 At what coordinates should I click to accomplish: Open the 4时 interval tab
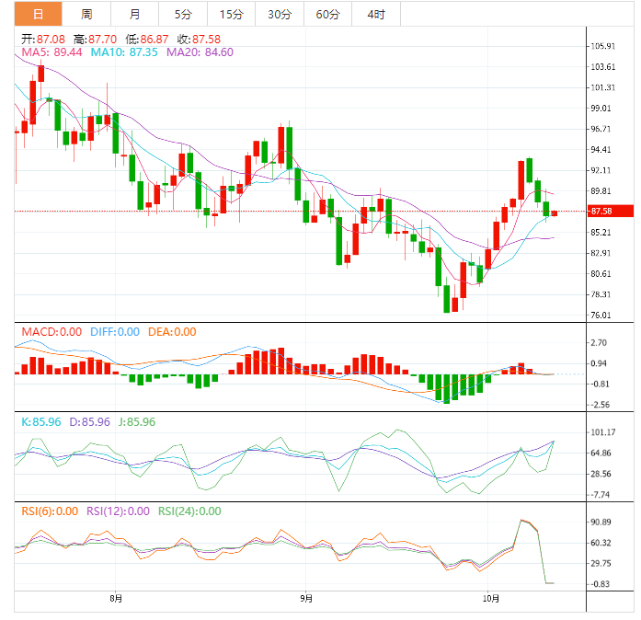[376, 15]
